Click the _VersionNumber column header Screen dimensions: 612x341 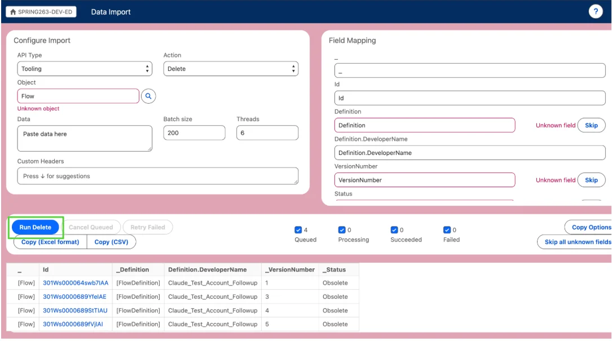(x=290, y=269)
